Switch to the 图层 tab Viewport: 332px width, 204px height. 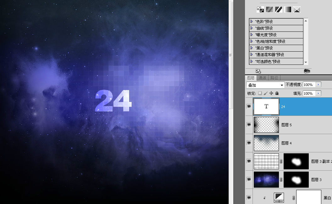coord(251,78)
